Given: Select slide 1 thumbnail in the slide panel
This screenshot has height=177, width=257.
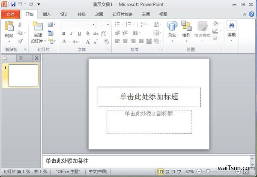Looking at the screenshot, I should [23, 75].
